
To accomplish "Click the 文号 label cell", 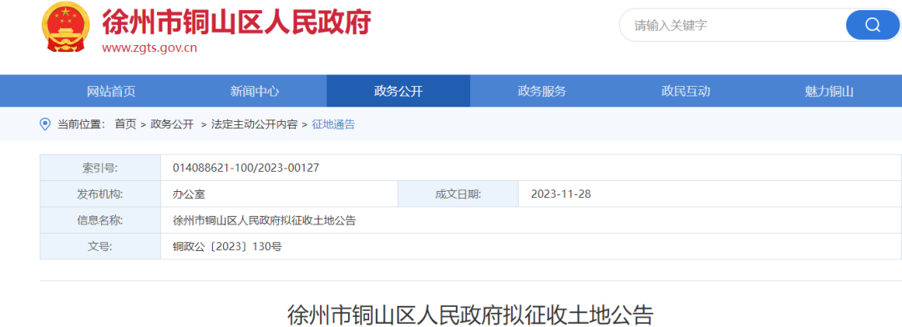I will (100, 247).
